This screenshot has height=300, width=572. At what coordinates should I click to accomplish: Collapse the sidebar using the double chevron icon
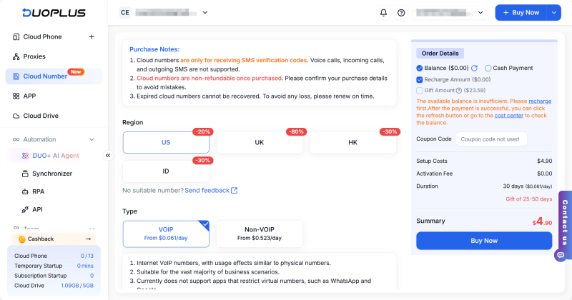[x=108, y=156]
